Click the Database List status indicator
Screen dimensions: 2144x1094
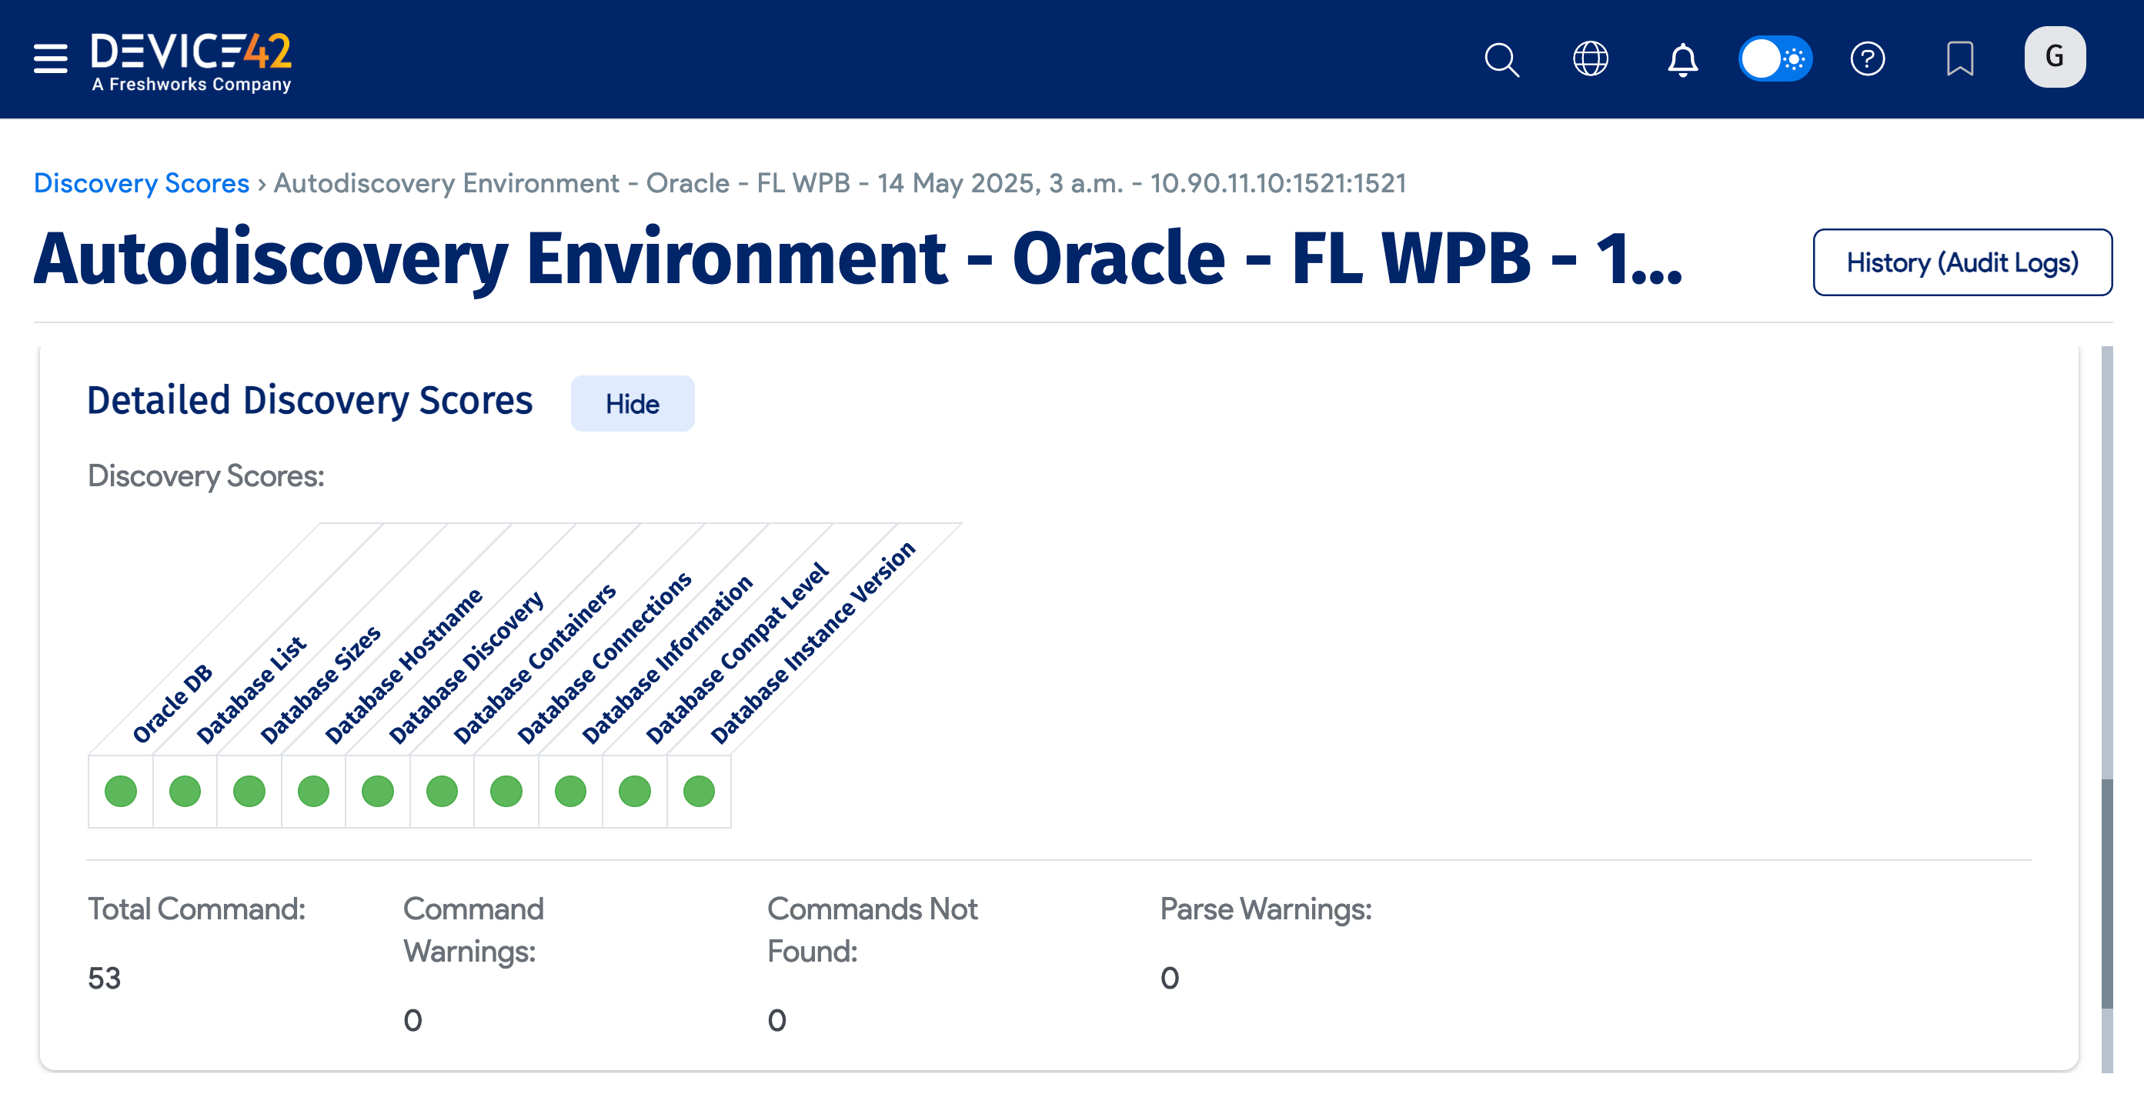tap(185, 791)
